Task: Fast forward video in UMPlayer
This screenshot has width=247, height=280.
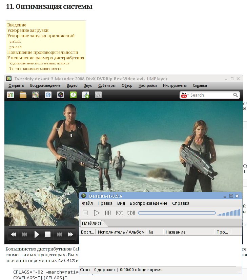Action: tap(70, 234)
